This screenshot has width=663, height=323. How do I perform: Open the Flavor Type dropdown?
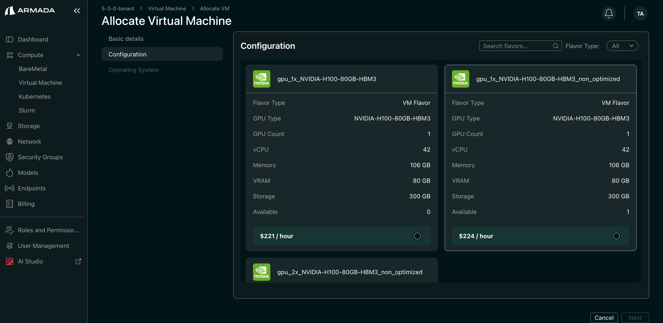[622, 46]
